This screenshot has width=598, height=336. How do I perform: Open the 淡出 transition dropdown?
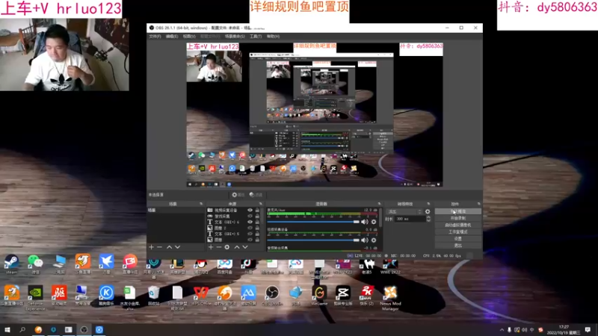click(x=404, y=211)
